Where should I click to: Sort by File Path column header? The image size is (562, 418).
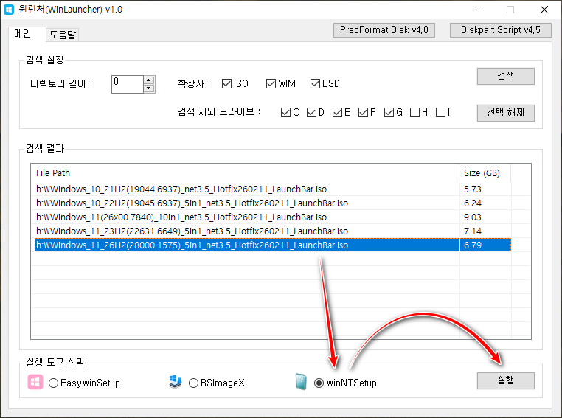click(x=245, y=173)
